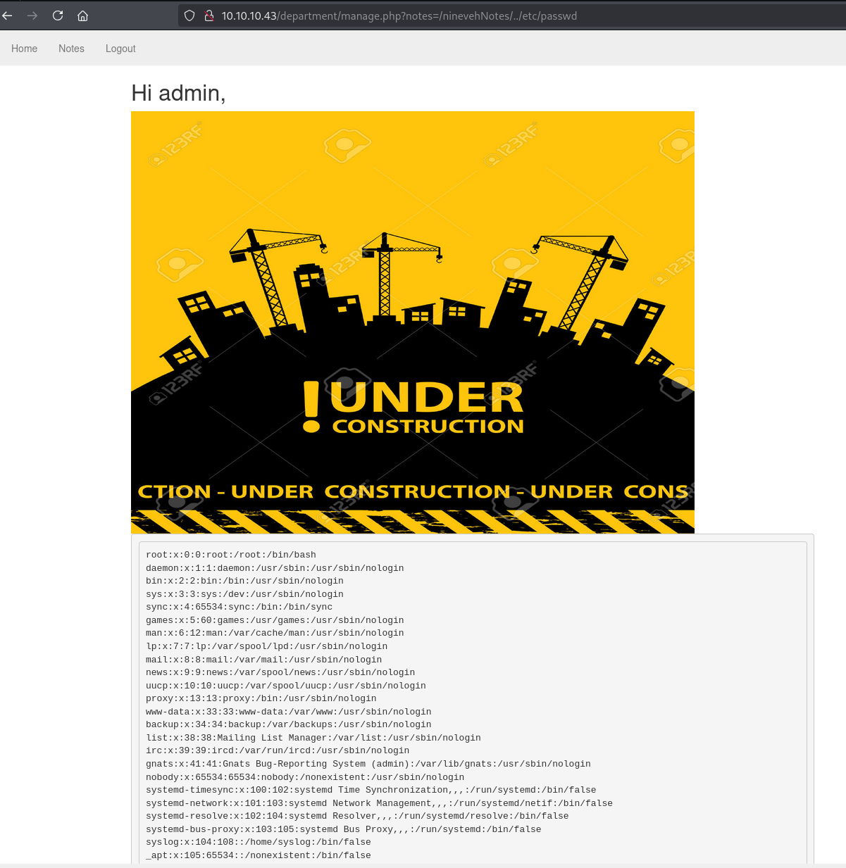The image size is (846, 868).
Task: Click the news:x:9:9 passwd line
Action: click(x=280, y=672)
